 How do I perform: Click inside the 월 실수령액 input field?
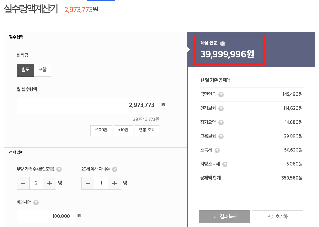tap(88, 106)
